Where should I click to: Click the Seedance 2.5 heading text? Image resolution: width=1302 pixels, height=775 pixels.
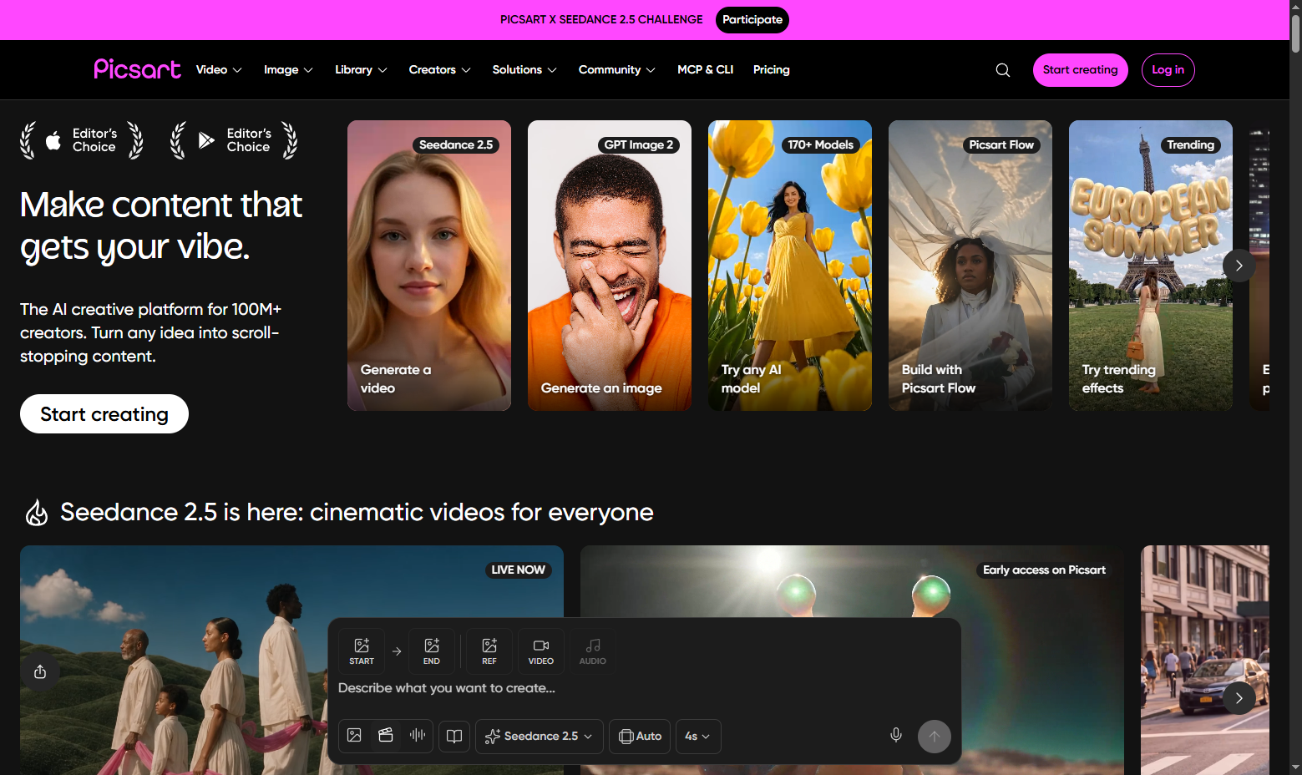pos(357,512)
